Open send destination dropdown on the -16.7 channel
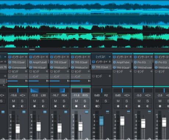The height and width of the screenshot is (140, 169). click(68, 77)
